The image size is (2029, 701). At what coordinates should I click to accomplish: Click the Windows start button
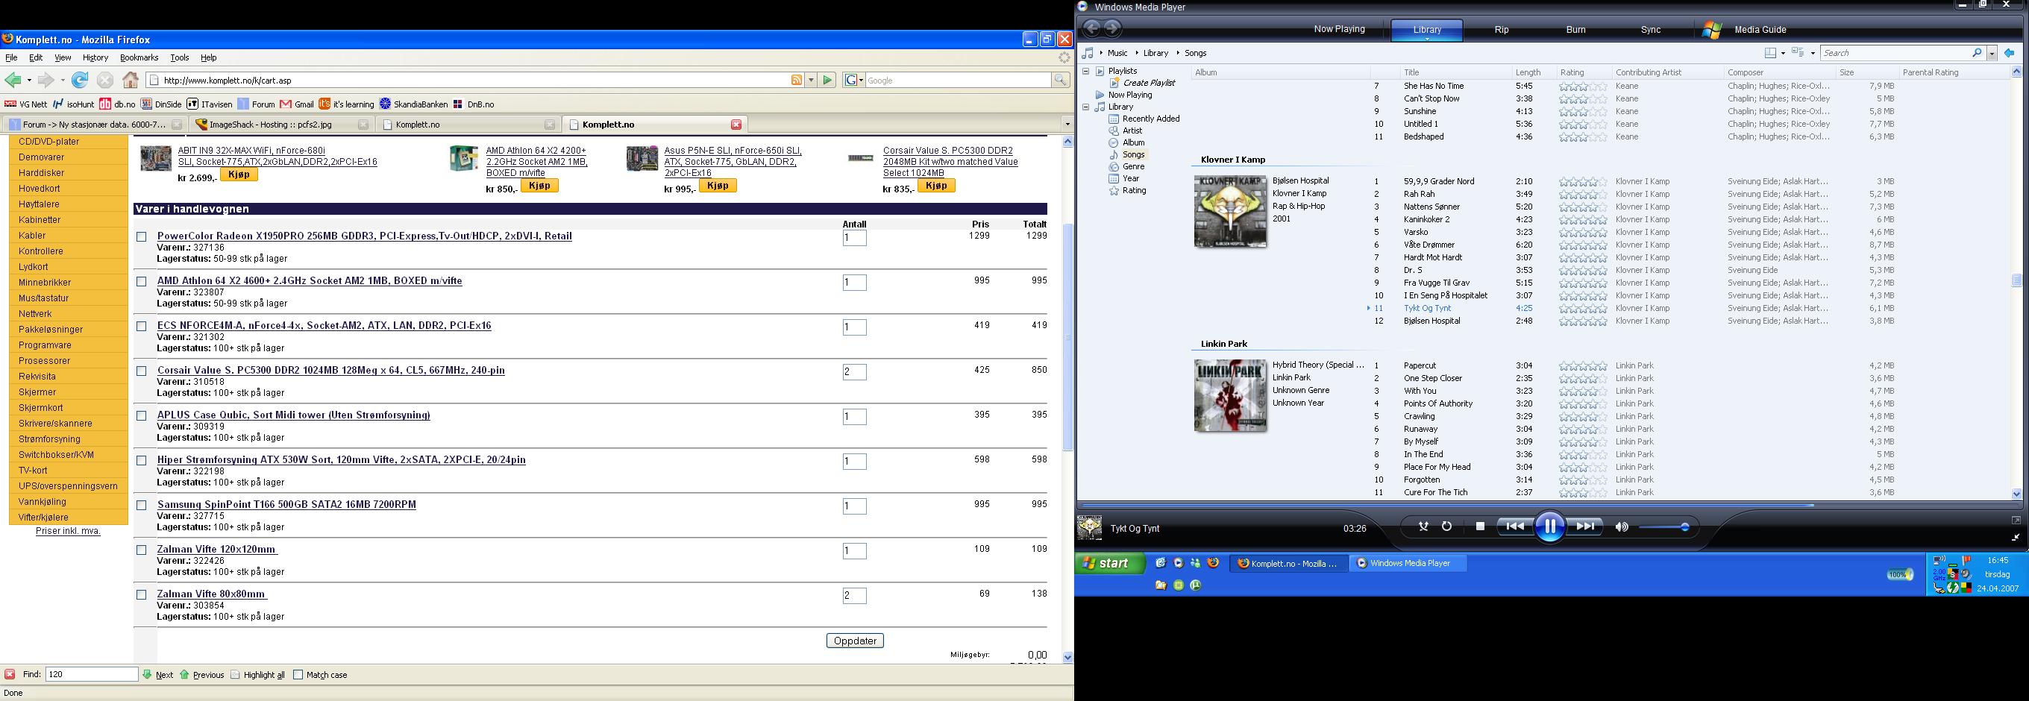(1109, 563)
